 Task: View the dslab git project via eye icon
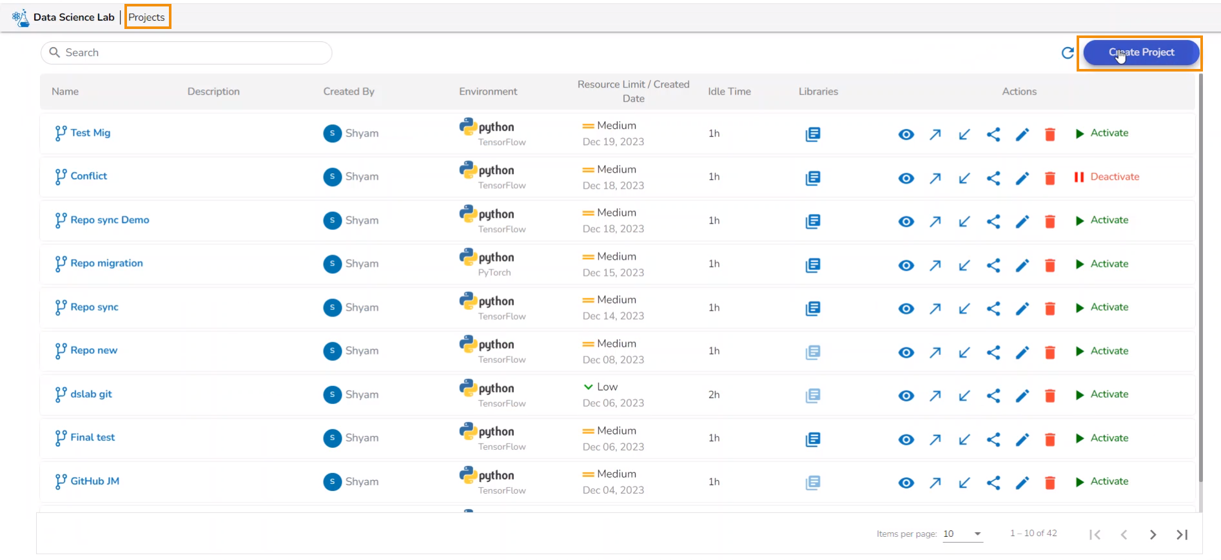906,396
